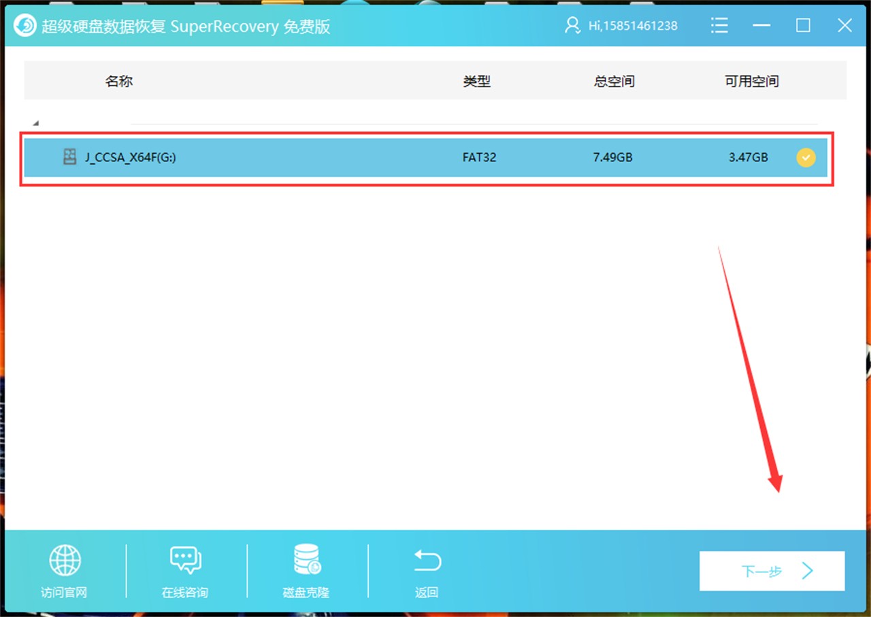Open the title bar list menu icon
Screen dimensions: 871x617
[719, 26]
